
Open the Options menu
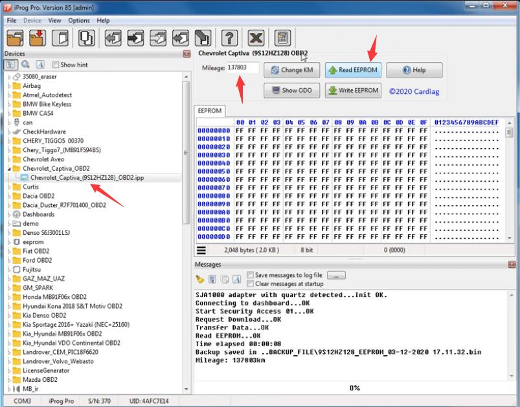[79, 21]
